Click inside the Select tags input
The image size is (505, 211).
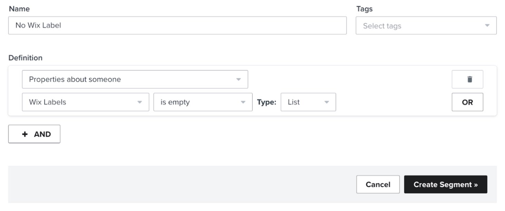397,25
